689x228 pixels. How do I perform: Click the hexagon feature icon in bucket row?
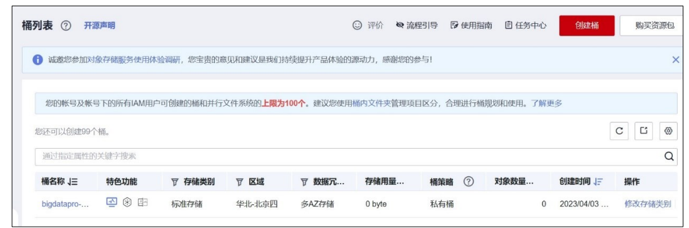[128, 202]
